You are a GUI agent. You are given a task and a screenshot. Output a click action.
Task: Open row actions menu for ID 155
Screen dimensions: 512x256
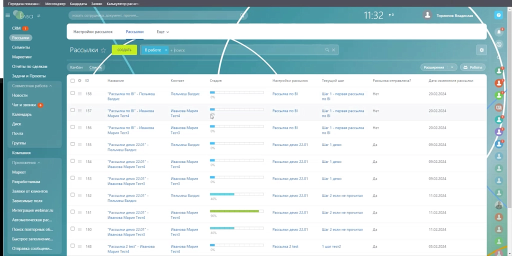click(79, 144)
